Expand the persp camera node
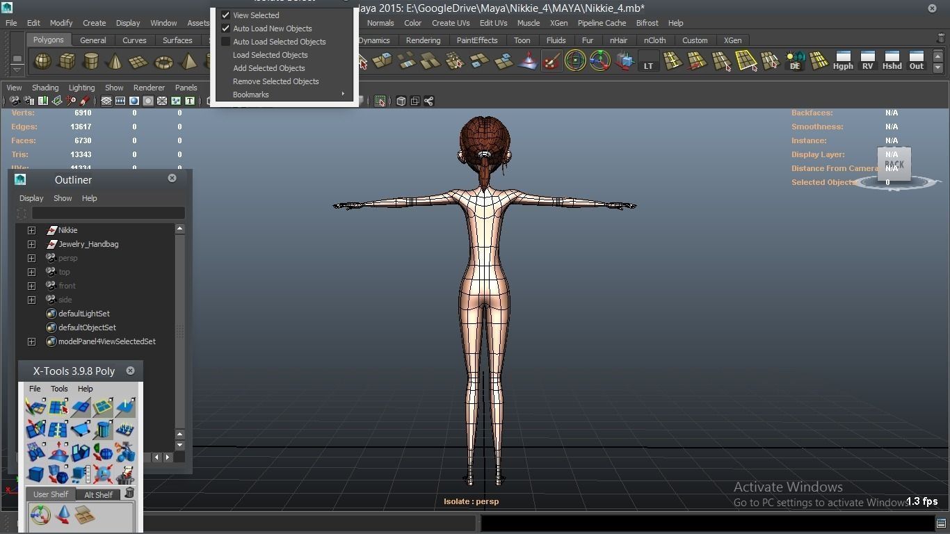This screenshot has width=950, height=534. point(31,258)
